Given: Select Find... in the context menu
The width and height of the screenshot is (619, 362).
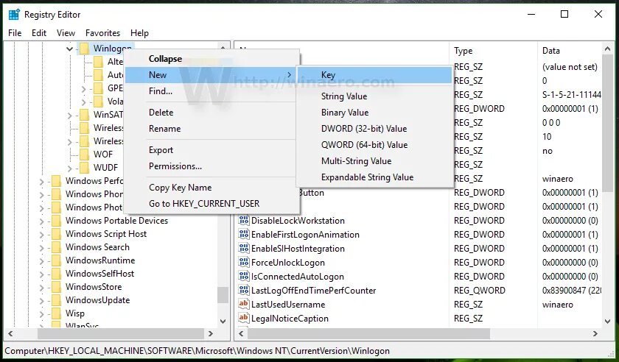Looking at the screenshot, I should pos(211,91).
